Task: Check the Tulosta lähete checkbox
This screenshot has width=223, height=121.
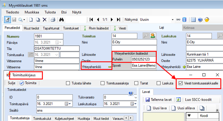Action: pyautogui.click(x=68, y=83)
